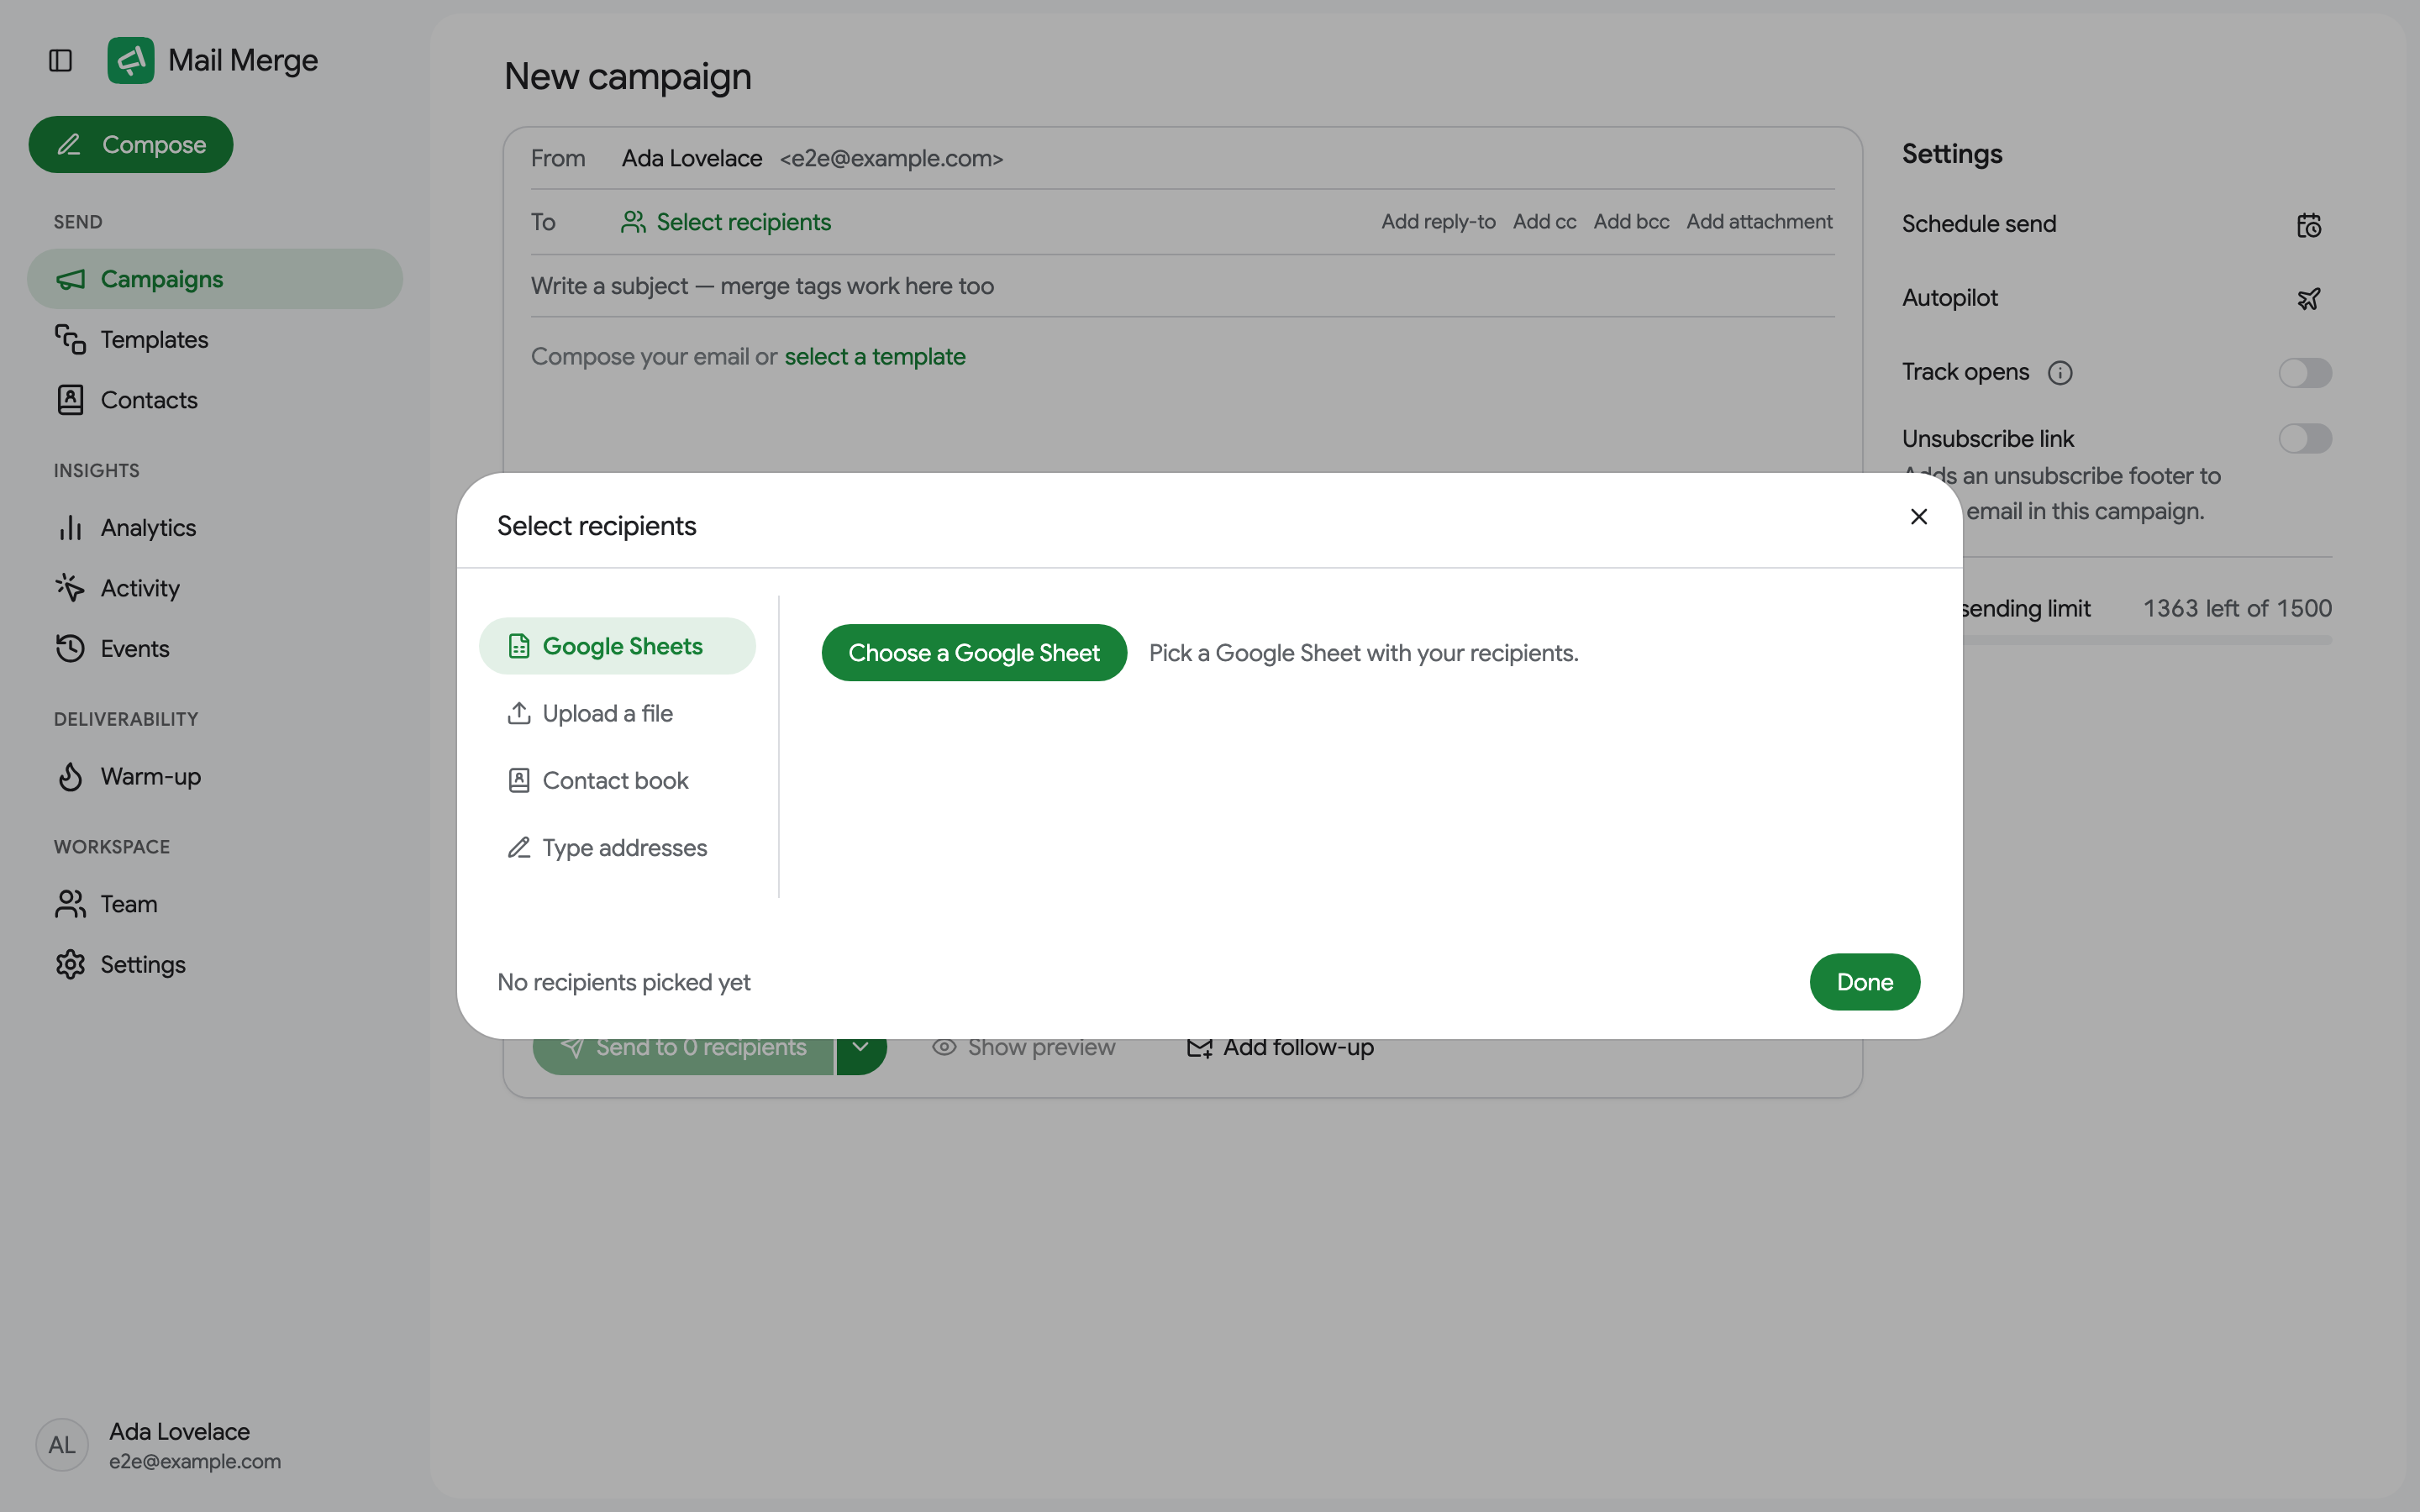The width and height of the screenshot is (2420, 1512).
Task: Turn on the Unsubscribe link toggle
Action: click(2305, 438)
